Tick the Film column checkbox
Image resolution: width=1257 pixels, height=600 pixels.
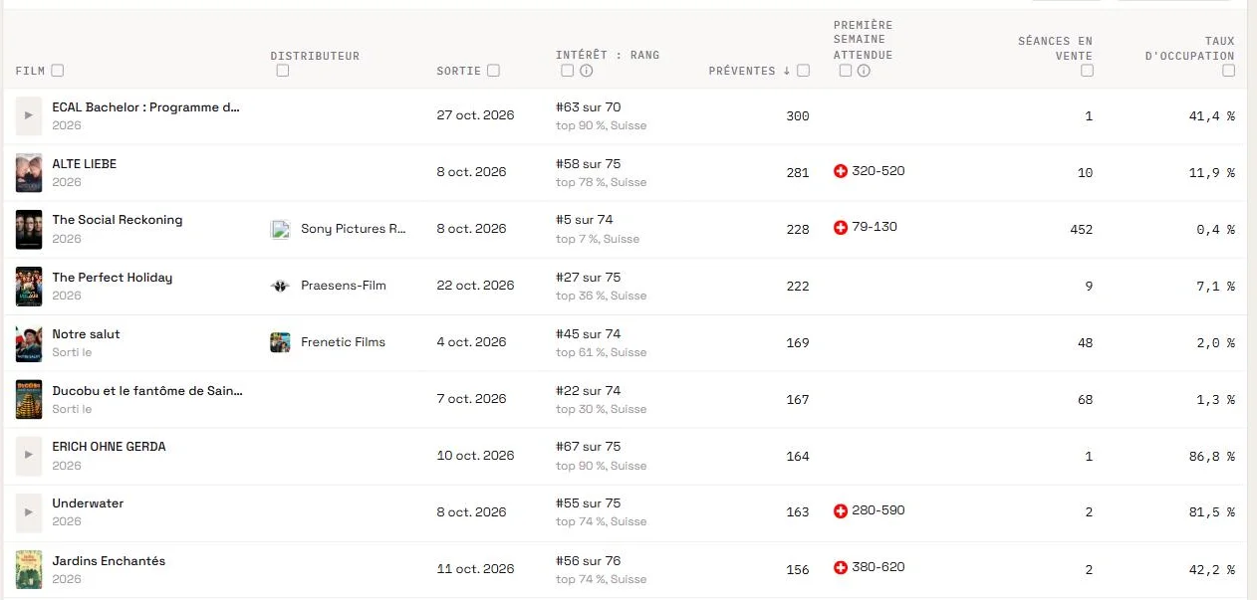coord(58,71)
